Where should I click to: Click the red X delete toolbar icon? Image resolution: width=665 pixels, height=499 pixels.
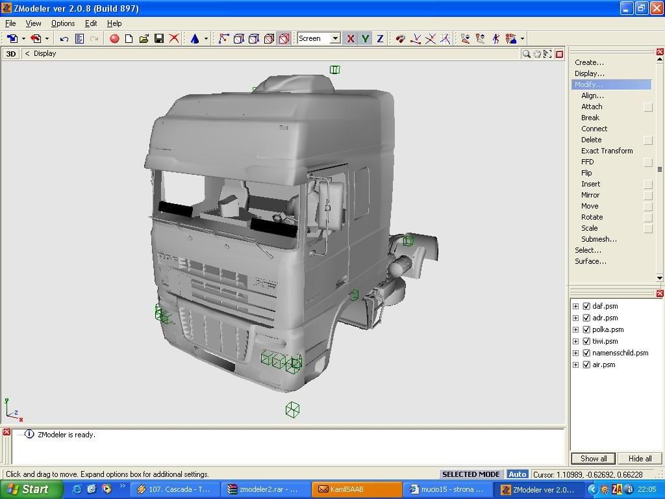(174, 38)
